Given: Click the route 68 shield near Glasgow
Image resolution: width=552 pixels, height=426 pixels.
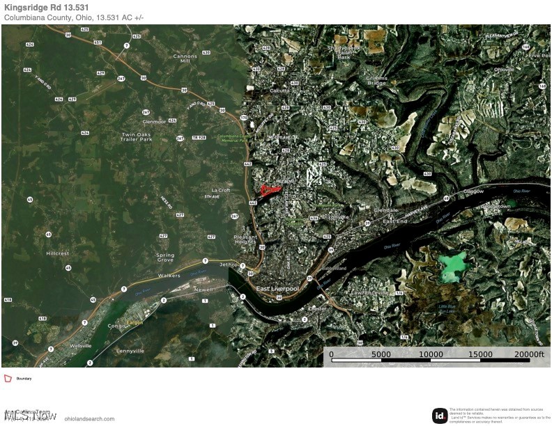Looking at the screenshot, I should coord(445,198).
